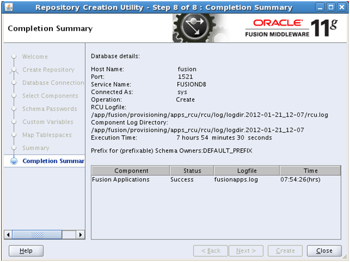Click the Help button

26,251
